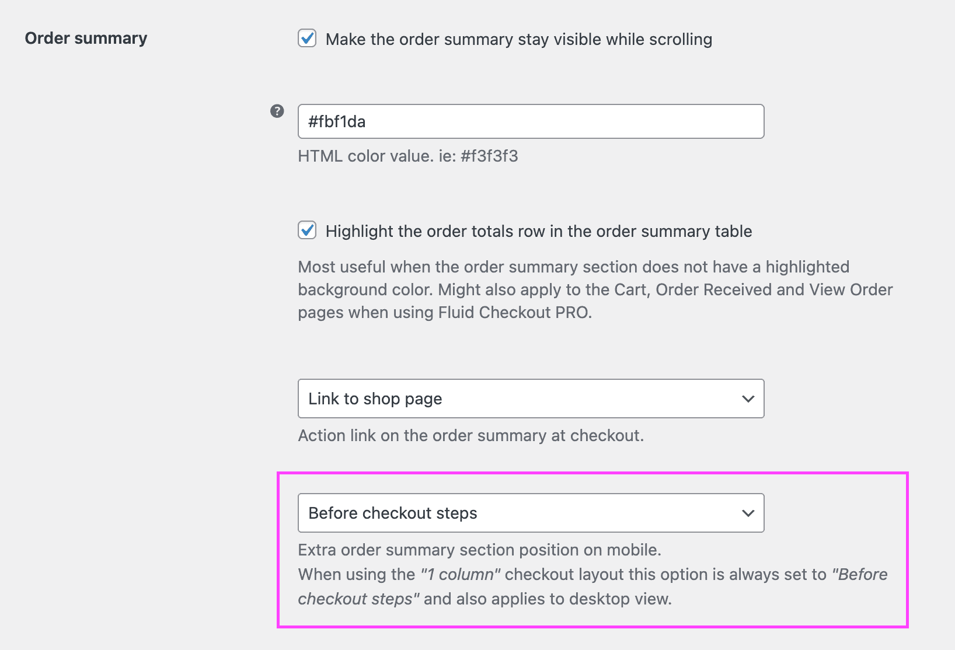Click "Action link on the order summary" description

point(470,435)
